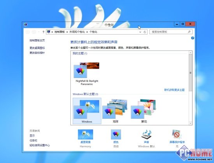
Task: Open 更改鼠标指针 link
Action: pyautogui.click(x=37, y=53)
